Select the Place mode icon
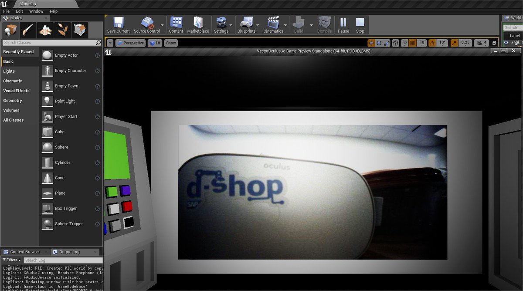The image size is (523, 291). pyautogui.click(x=10, y=30)
